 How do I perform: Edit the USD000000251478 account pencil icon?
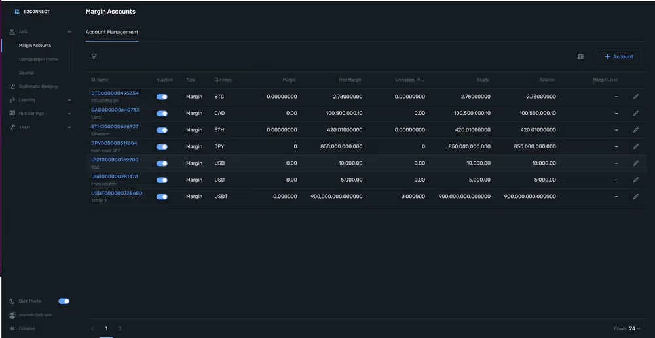pos(636,180)
